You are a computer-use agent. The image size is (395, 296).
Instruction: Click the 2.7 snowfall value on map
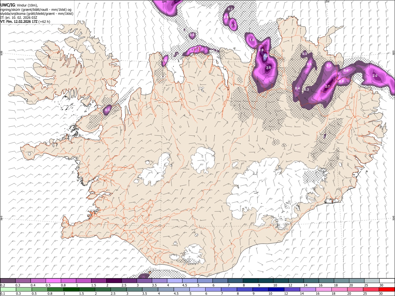(x=328, y=86)
